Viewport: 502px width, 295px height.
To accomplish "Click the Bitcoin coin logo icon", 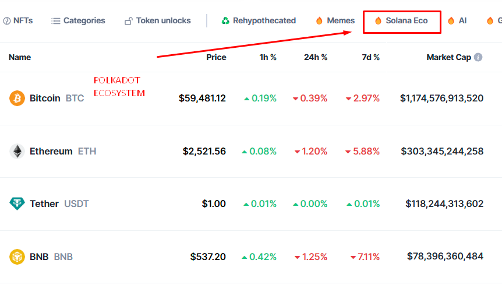I will coord(17,98).
